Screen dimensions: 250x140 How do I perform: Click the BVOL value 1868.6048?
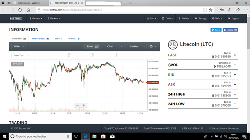click(x=222, y=66)
